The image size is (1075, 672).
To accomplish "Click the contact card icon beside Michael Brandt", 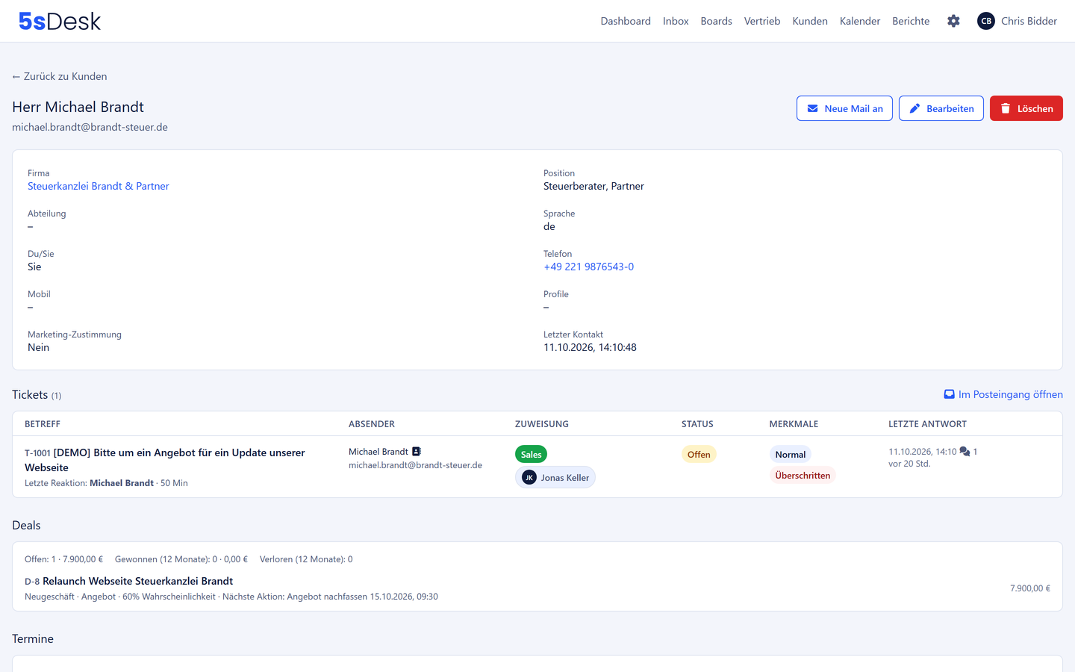I will [417, 452].
